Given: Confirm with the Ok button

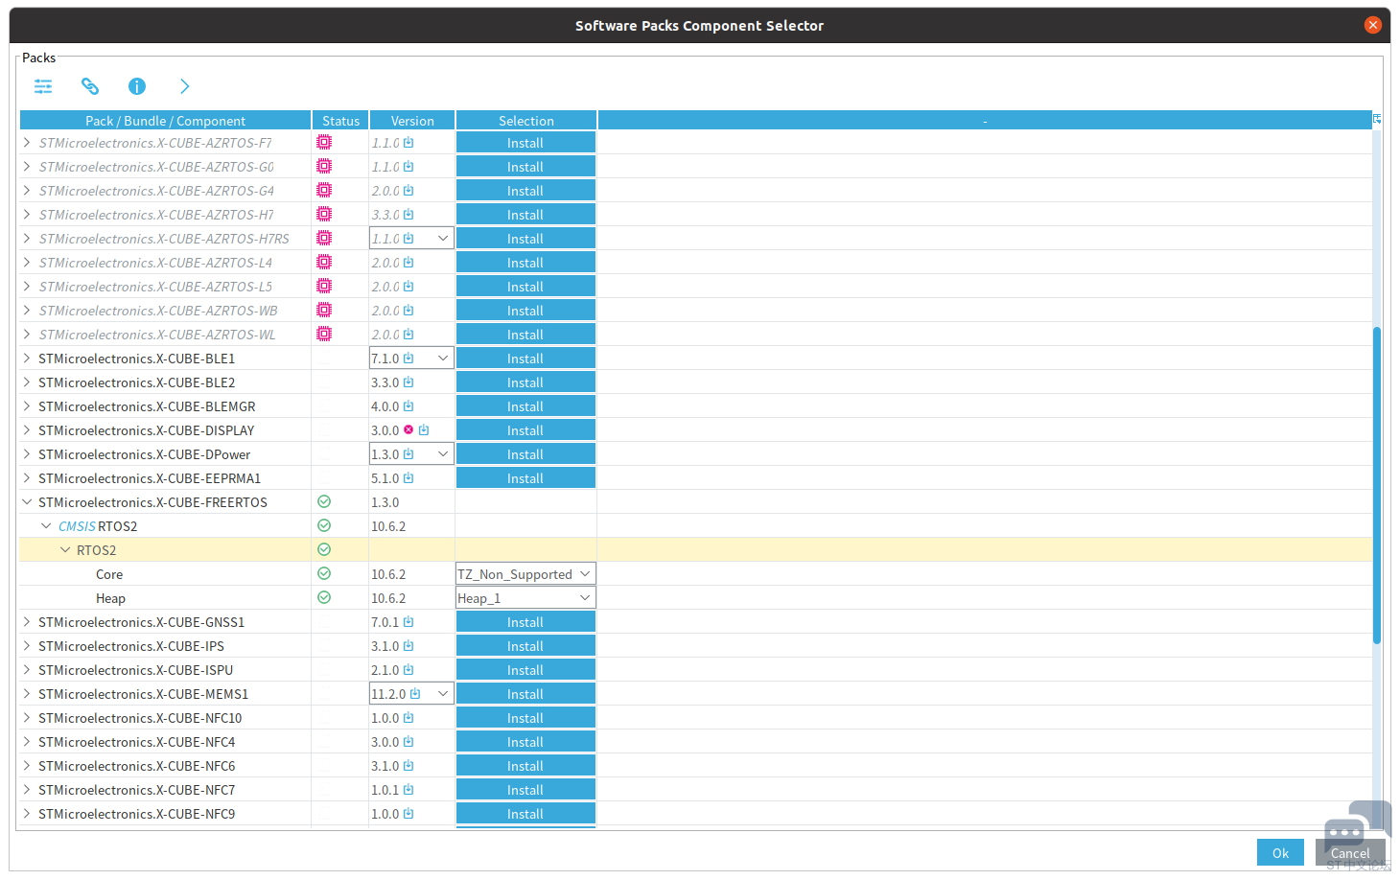Looking at the screenshot, I should pos(1280,852).
